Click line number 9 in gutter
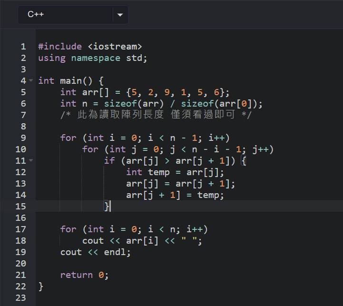The image size is (343, 306). click(23, 138)
